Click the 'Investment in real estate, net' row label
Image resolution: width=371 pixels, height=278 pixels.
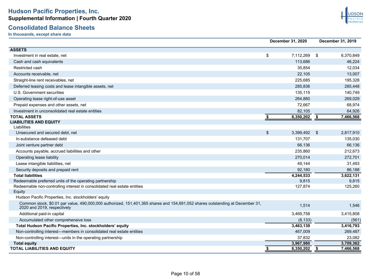coord(40,56)
